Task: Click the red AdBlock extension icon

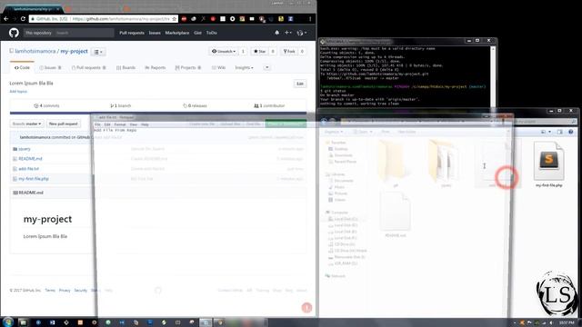Action: pos(184,18)
